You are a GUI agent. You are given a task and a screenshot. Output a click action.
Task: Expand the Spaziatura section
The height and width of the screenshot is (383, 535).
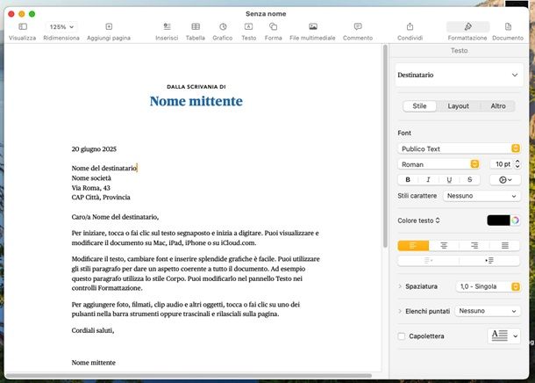[x=400, y=286]
